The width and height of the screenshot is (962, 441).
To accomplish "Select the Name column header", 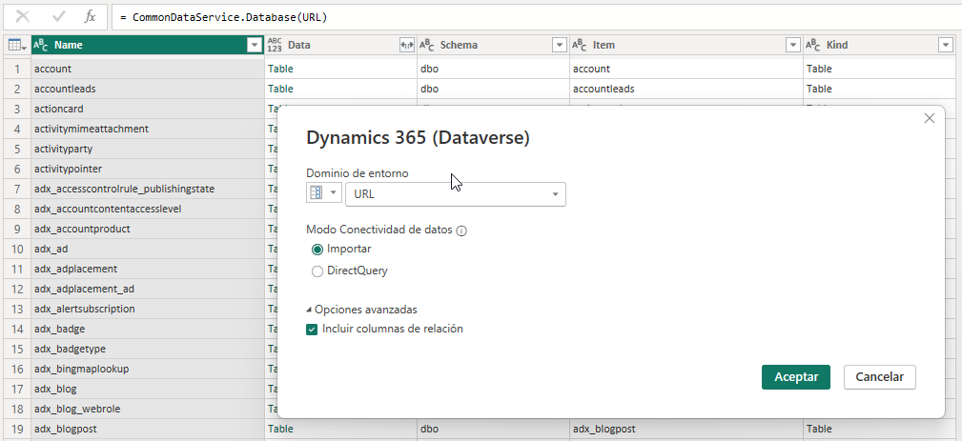I will coord(147,45).
